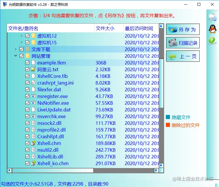Uncheck the Xshell_ko.chm checkbox
The height and width of the screenshot is (187, 219).
tap(27, 163)
